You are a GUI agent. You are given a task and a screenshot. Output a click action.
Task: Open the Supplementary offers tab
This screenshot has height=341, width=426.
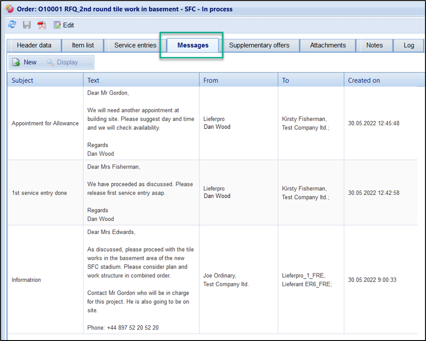(259, 45)
